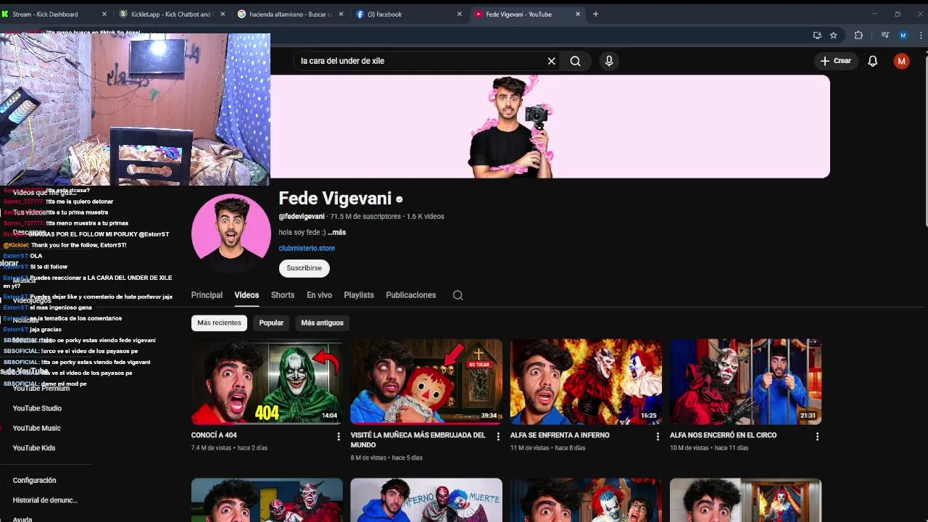Open YouTube Music in the sidebar
Screen dimensions: 928x522
pyautogui.click(x=36, y=428)
